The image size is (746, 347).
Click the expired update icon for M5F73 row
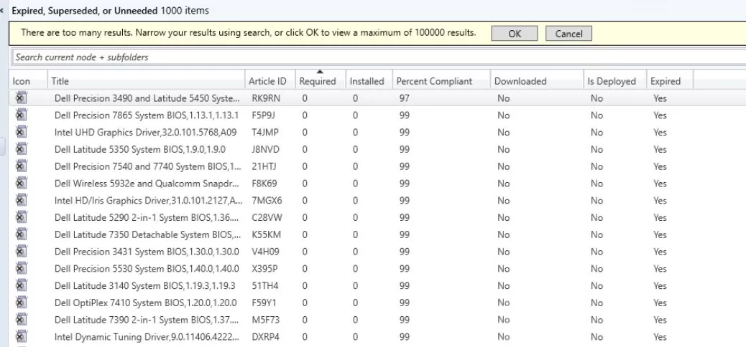(20, 320)
